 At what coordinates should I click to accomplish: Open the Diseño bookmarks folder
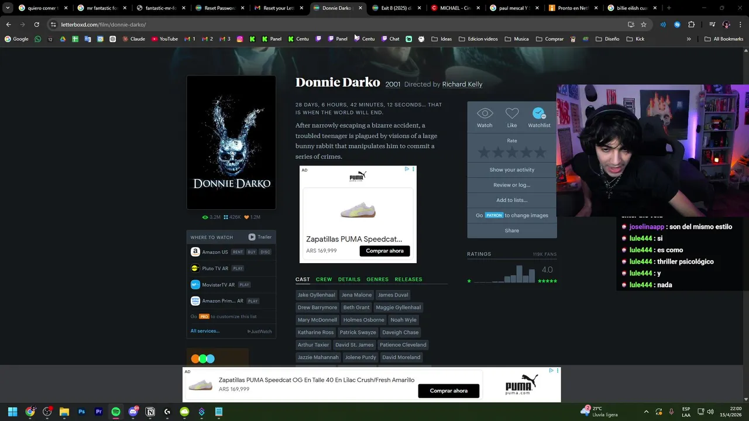(607, 39)
